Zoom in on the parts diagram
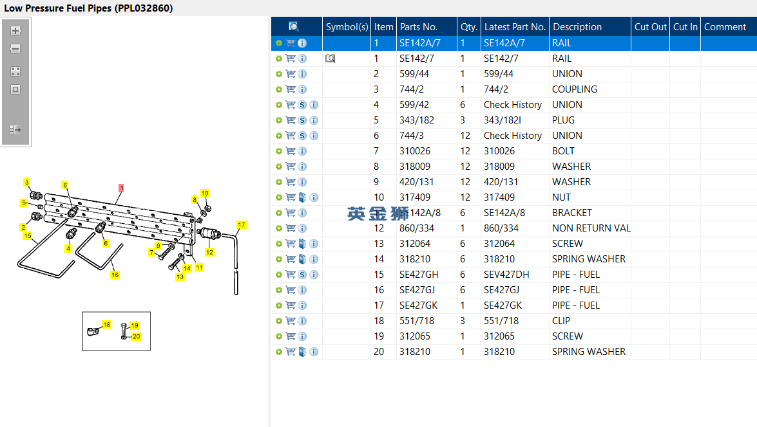This screenshot has width=757, height=427. click(15, 31)
